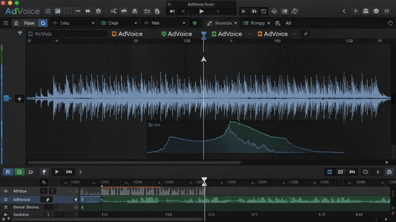Click the sound waves icon at far top right

click(x=386, y=11)
